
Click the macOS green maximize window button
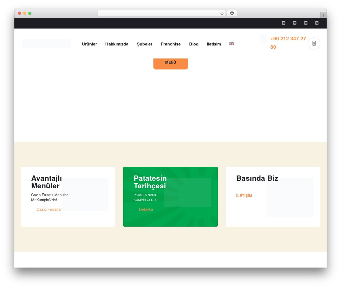coord(30,13)
